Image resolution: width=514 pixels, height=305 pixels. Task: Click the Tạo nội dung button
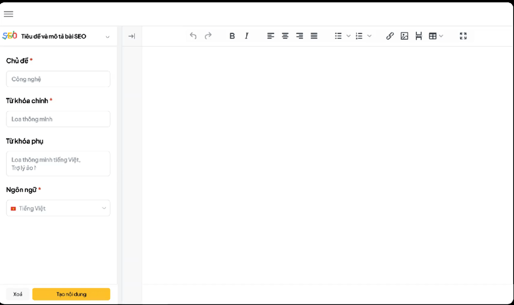pyautogui.click(x=71, y=294)
